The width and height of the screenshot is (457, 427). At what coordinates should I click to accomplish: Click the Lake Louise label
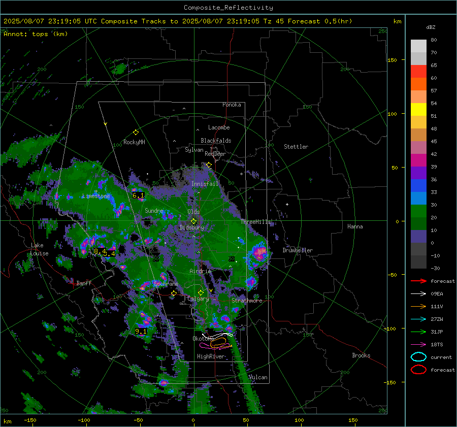click(39, 249)
